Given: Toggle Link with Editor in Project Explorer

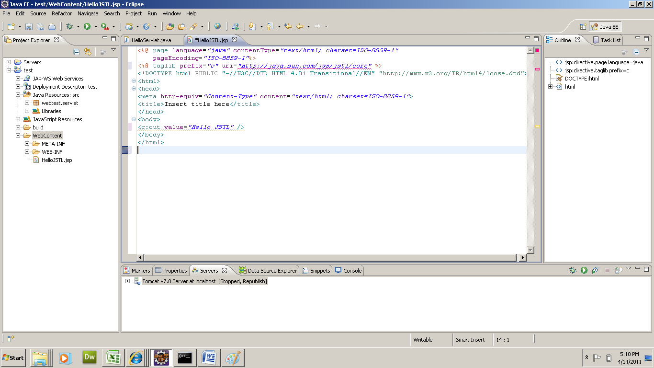Looking at the screenshot, I should click(x=88, y=52).
